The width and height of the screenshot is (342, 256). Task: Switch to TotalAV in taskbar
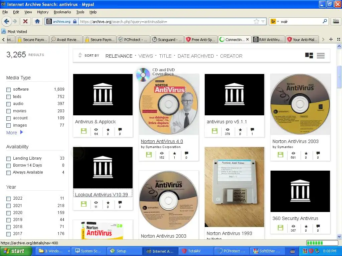click(x=196, y=251)
